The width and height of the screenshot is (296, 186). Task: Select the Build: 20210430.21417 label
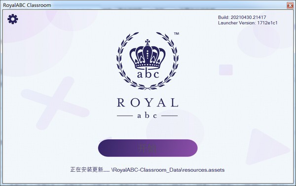coord(242,17)
